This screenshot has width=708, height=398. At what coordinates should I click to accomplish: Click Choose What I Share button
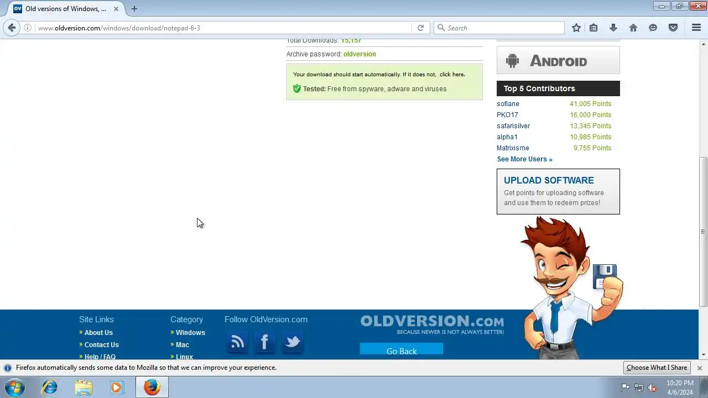(x=657, y=368)
